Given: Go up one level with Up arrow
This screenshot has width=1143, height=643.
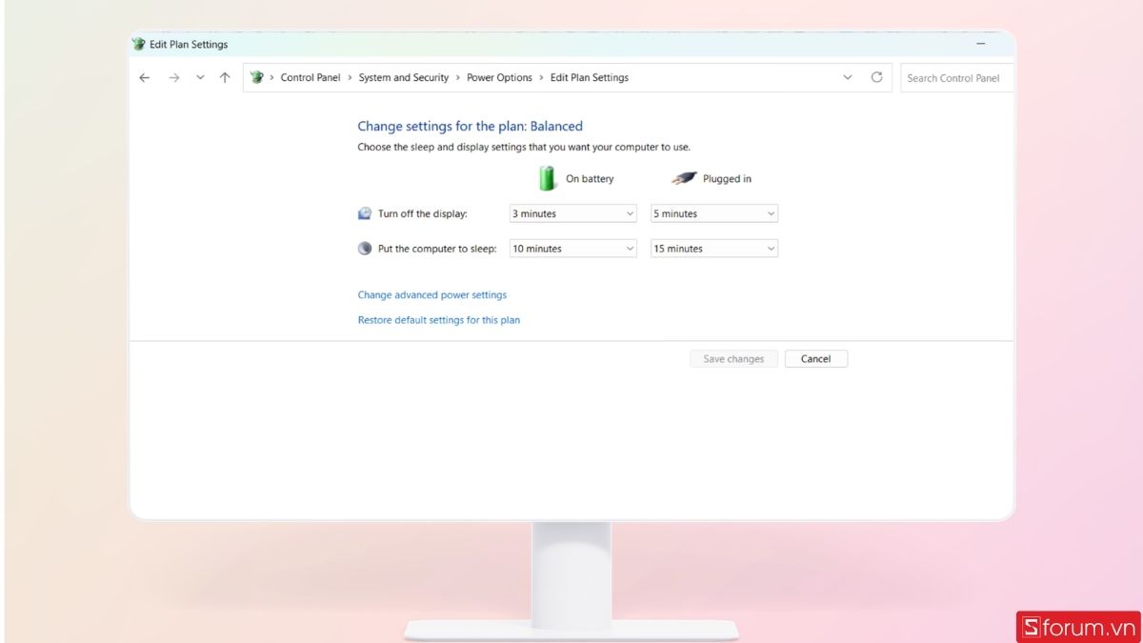Looking at the screenshot, I should click(x=225, y=78).
